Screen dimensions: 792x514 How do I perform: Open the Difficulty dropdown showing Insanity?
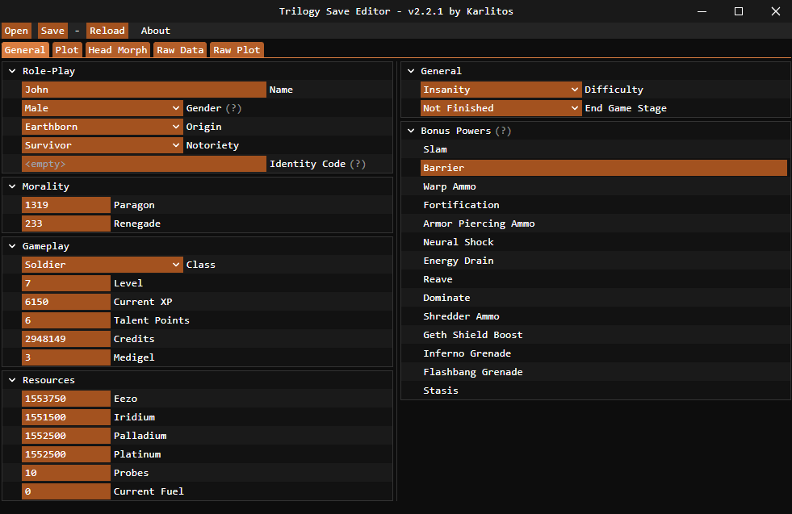[501, 90]
